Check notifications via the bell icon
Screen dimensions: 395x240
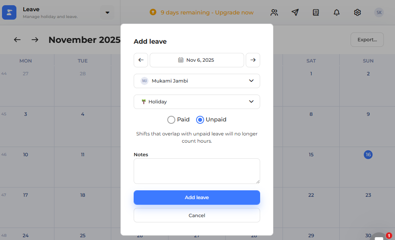coord(337,12)
